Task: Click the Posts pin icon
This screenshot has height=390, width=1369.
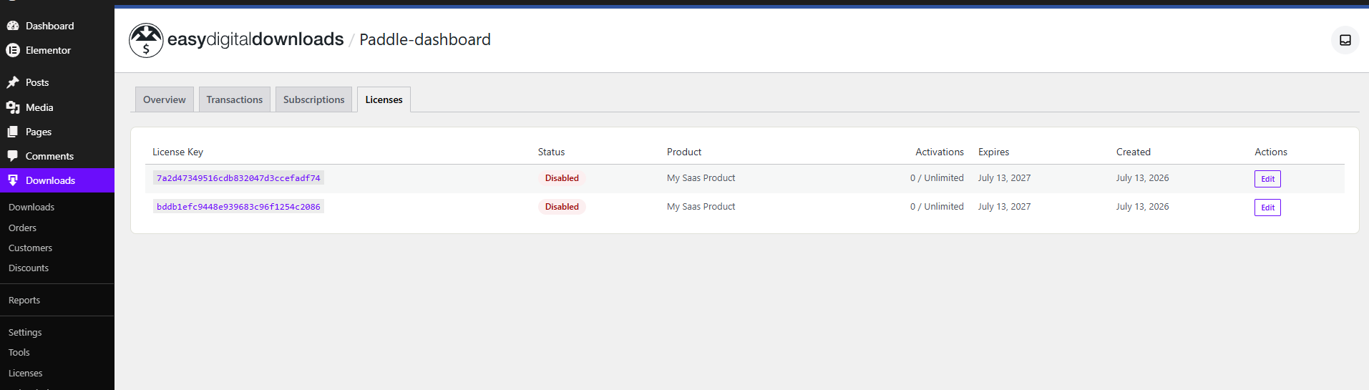Action: [x=13, y=82]
